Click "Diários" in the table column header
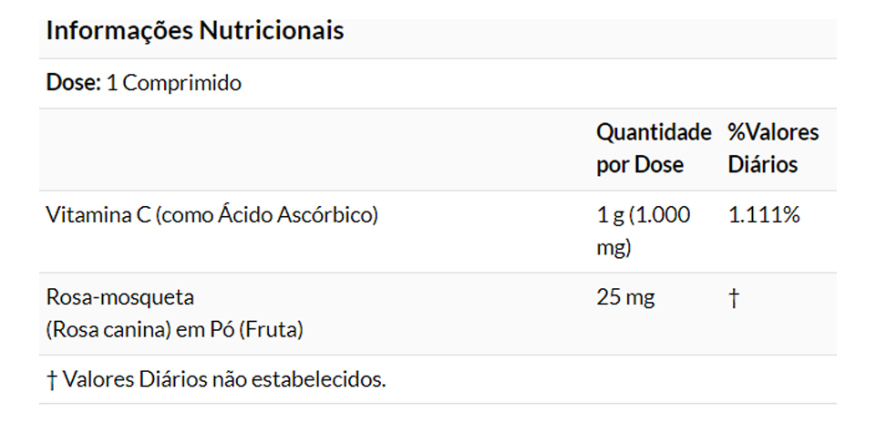 pos(763,165)
